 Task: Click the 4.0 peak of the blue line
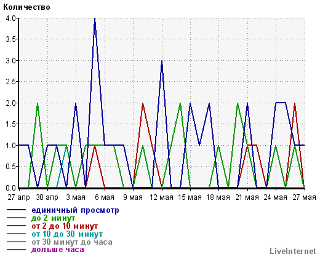[95, 18]
